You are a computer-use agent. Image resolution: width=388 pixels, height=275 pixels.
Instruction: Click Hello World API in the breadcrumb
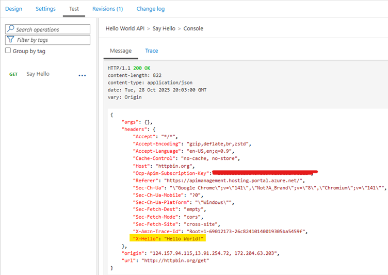coord(125,28)
